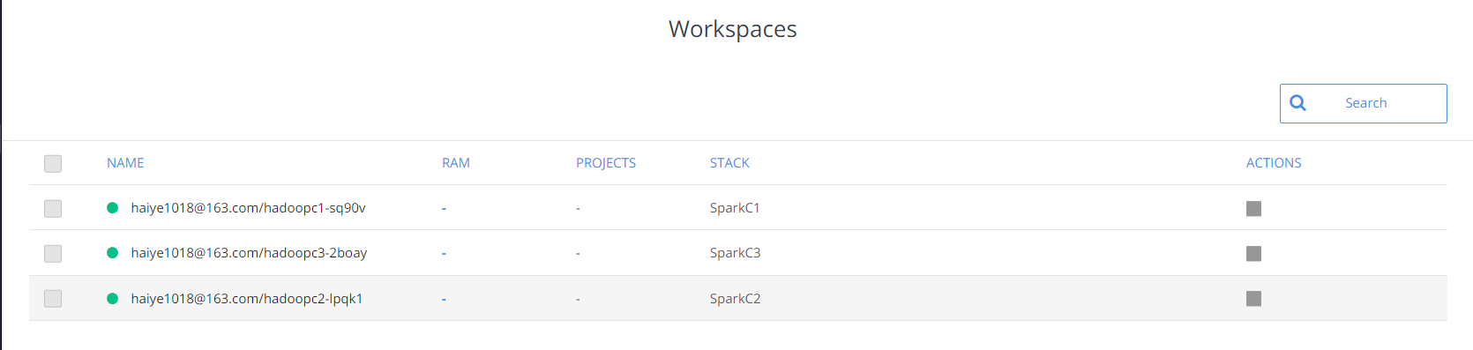Check the hadoopc1-sq90v row checkbox
Viewport: 1473px width, 350px height.
click(53, 208)
